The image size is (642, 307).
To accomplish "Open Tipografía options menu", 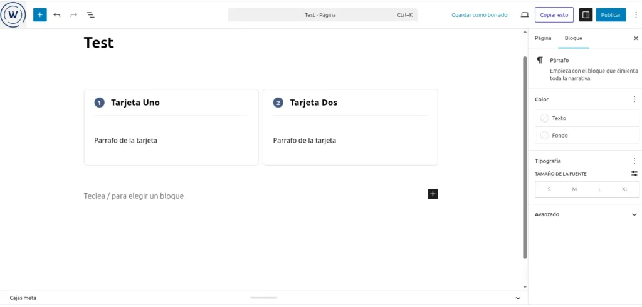I will [x=634, y=161].
